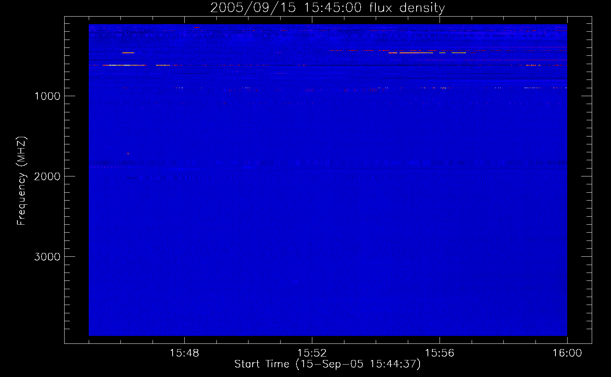Select the 16:00 time tick label

[567, 353]
